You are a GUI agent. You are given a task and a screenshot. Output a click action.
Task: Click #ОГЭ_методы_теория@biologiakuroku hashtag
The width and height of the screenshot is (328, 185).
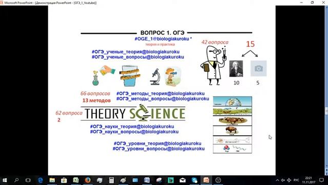[160, 94]
